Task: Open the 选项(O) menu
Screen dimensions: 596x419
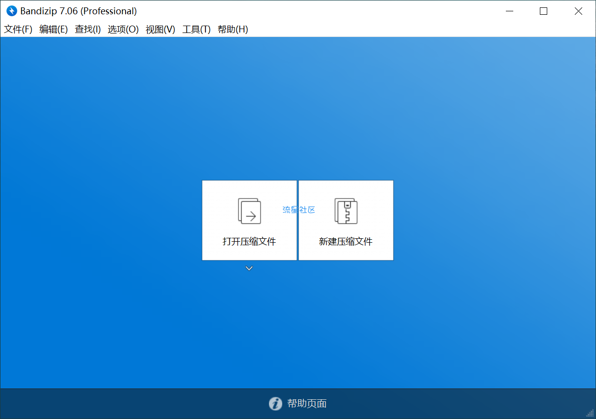Action: pyautogui.click(x=123, y=30)
